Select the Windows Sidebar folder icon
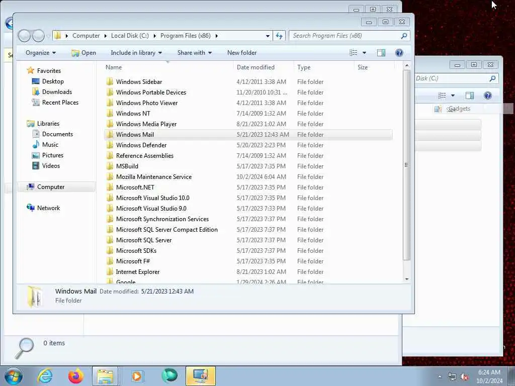This screenshot has width=515, height=386. pos(110,81)
